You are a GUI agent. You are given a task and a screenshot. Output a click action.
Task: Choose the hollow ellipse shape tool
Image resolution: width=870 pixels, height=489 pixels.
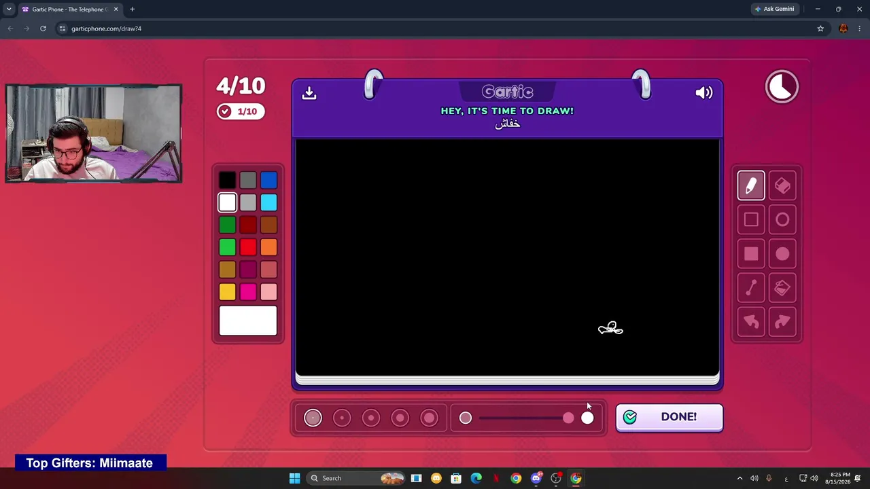pyautogui.click(x=782, y=219)
